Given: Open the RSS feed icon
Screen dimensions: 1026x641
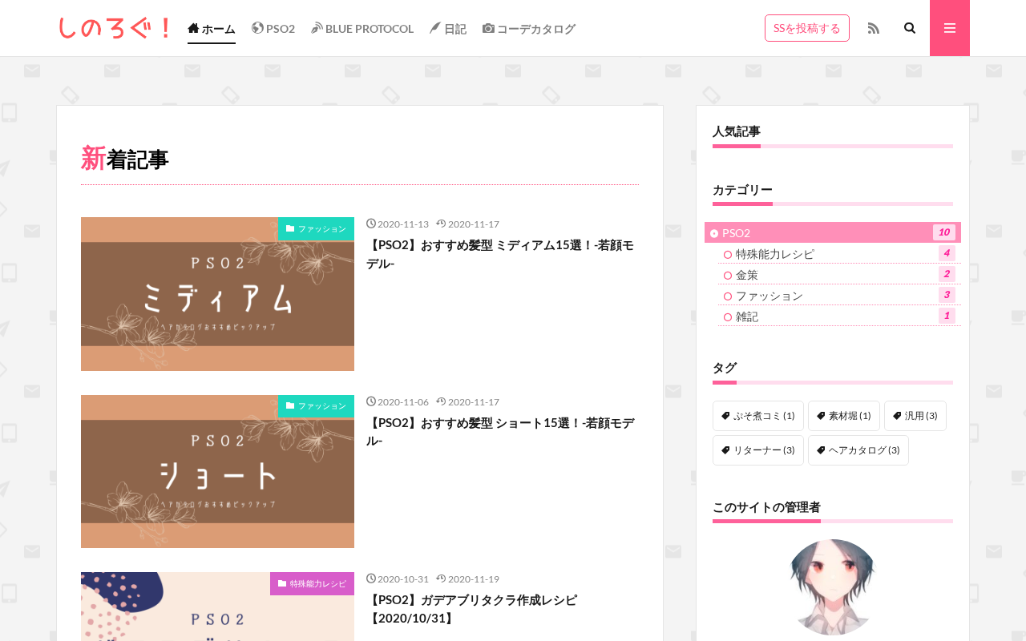Looking at the screenshot, I should click(874, 28).
